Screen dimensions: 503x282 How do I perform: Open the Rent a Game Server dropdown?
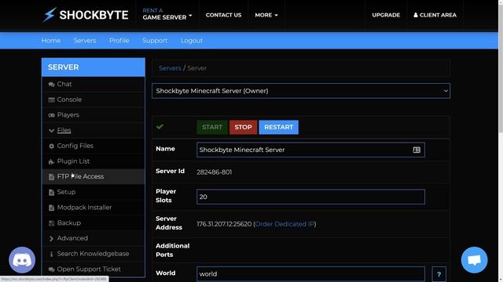(x=167, y=15)
